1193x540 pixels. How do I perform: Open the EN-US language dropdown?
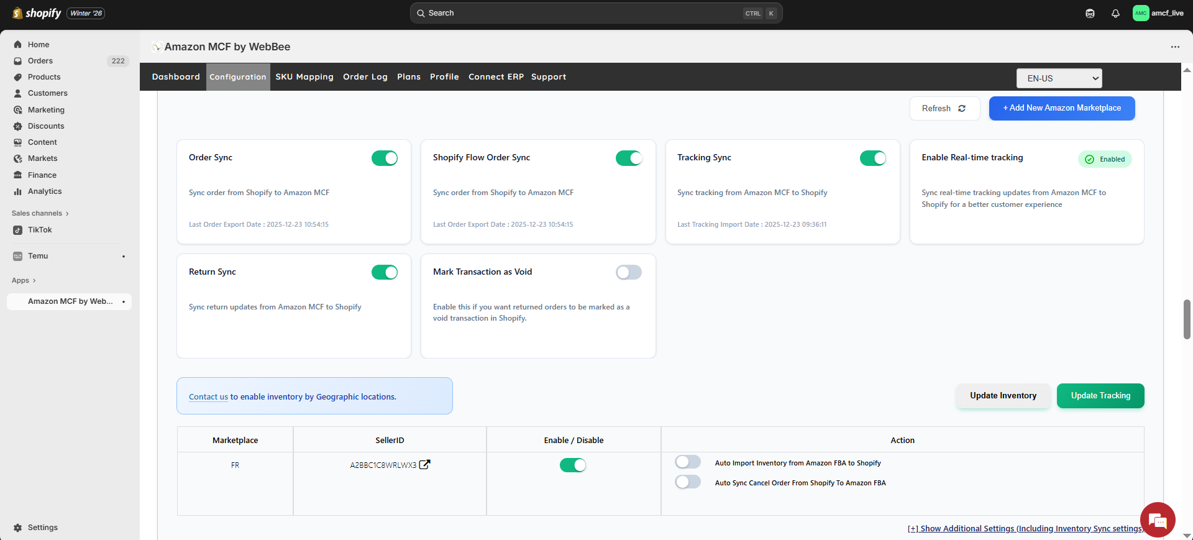point(1059,78)
